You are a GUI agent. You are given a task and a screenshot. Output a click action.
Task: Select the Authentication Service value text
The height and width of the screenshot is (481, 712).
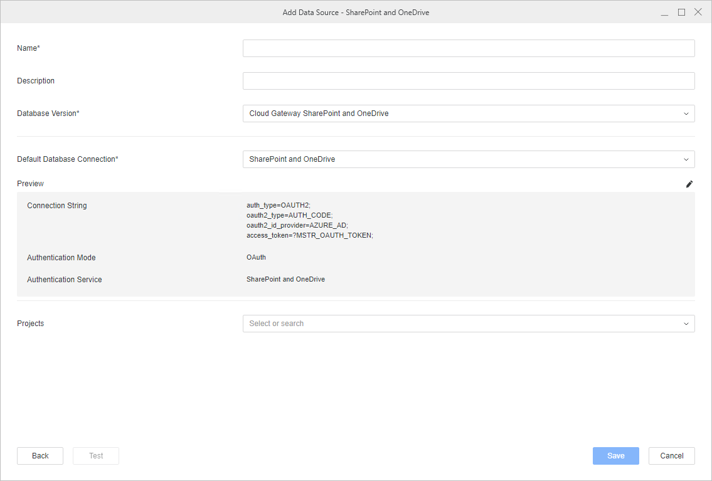(285, 280)
